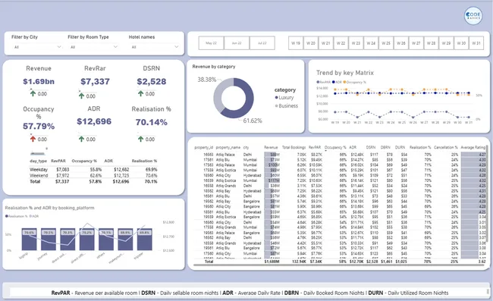Click the Weekday row in day_type table
Viewport: 493px width, 301px height.
(x=93, y=169)
